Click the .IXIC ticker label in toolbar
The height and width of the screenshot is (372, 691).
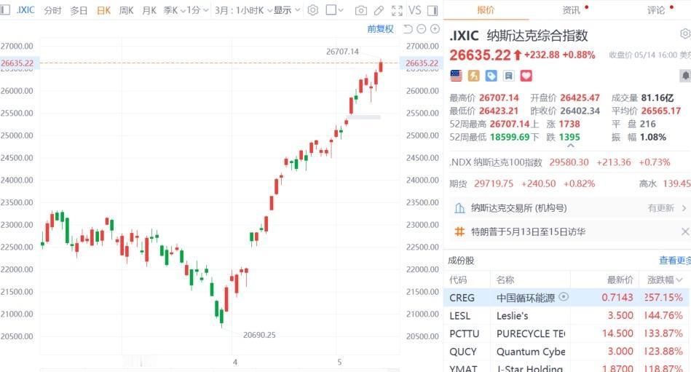25,9
